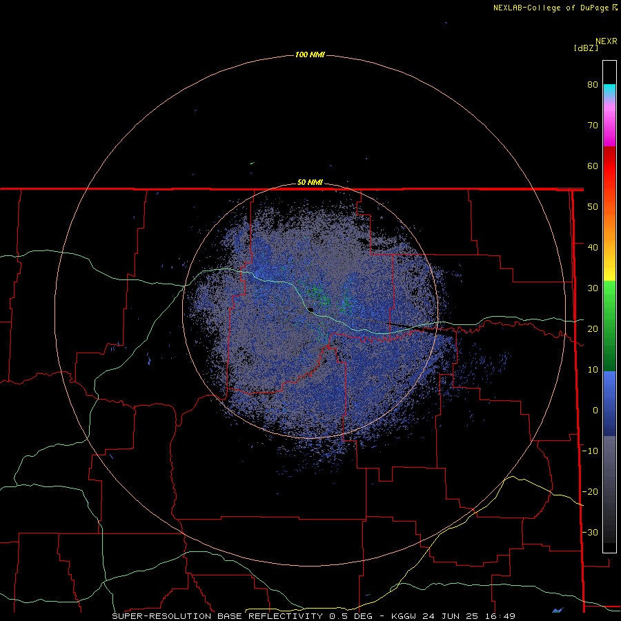Click the 10 value on the dBZ scale
Viewport: 621px width, 621px height.
[x=593, y=370]
